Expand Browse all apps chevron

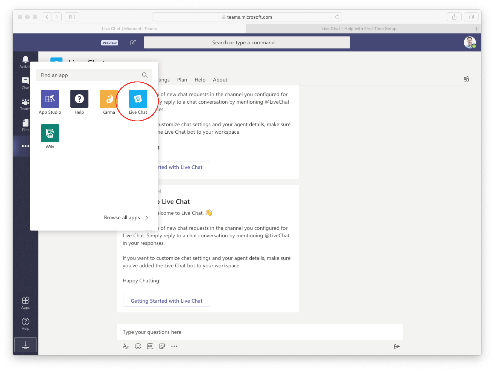[x=147, y=218]
